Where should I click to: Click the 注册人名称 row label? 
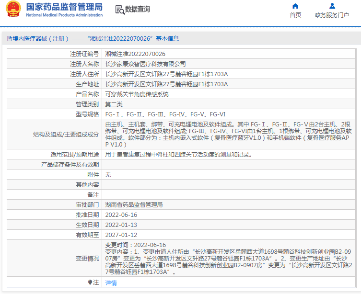point(84,64)
